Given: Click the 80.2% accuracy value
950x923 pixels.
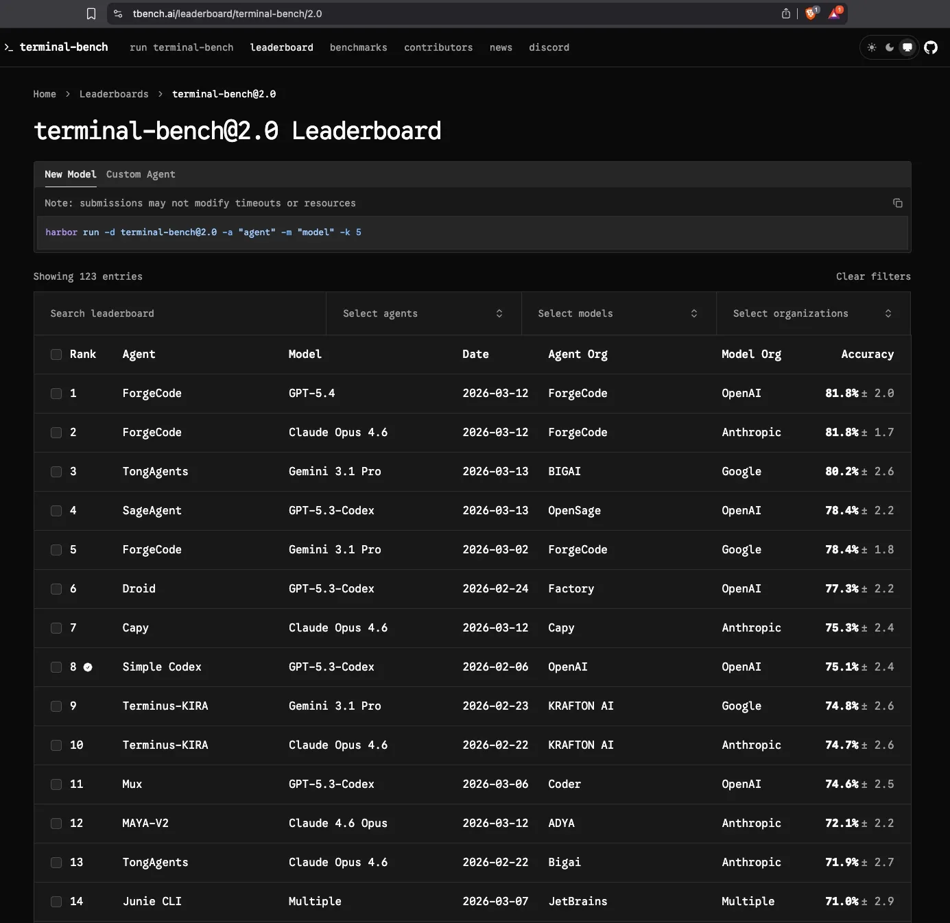Looking at the screenshot, I should point(842,472).
